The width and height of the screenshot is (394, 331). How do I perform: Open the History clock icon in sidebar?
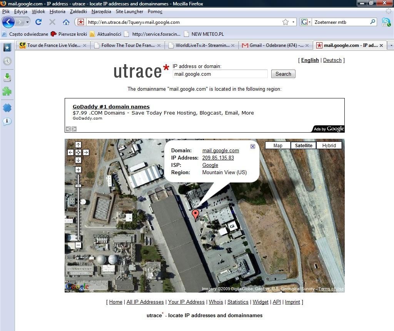(7, 61)
